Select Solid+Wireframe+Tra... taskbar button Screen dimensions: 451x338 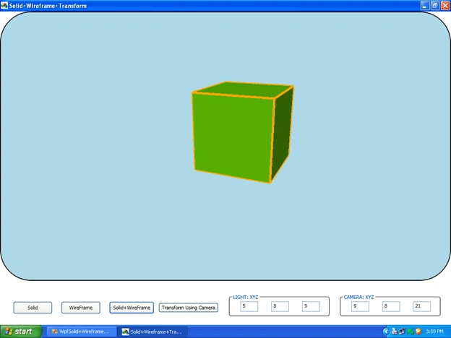point(153,331)
